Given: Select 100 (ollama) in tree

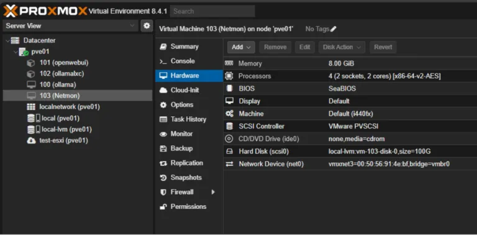Looking at the screenshot, I should pyautogui.click(x=58, y=85).
